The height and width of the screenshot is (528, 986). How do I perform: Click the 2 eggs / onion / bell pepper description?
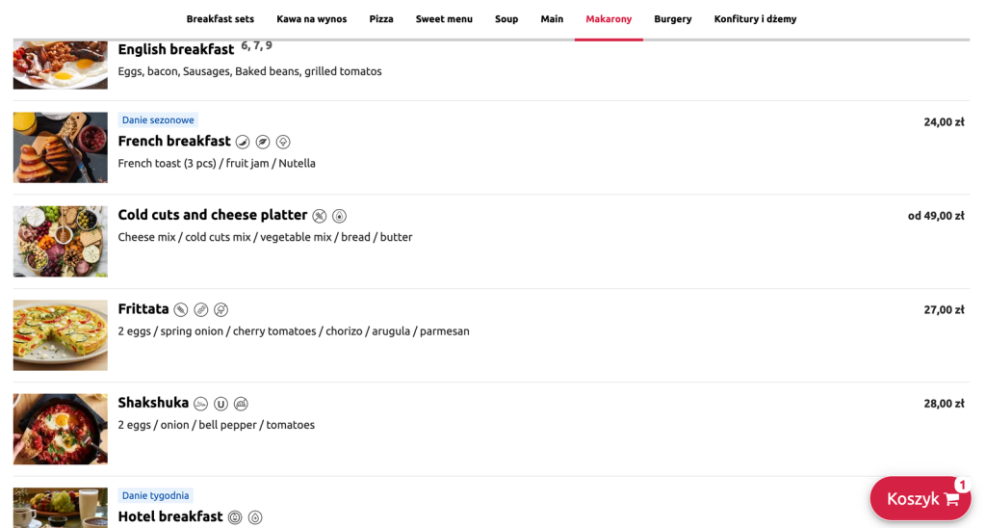pyautogui.click(x=217, y=425)
